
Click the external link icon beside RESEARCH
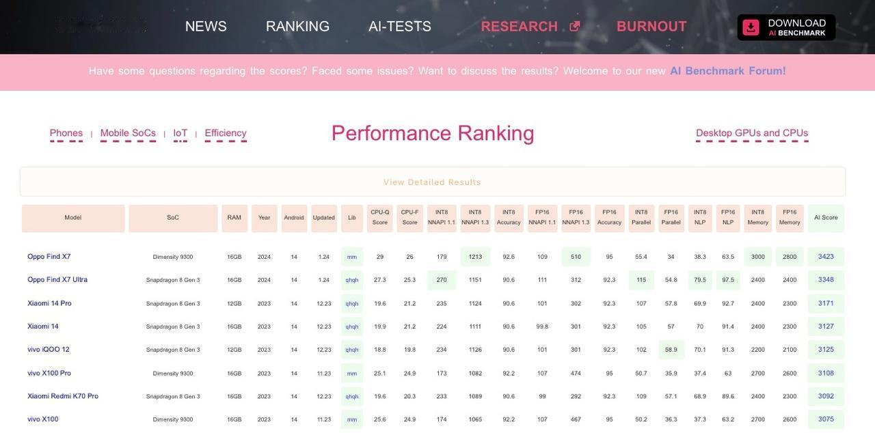tap(575, 27)
